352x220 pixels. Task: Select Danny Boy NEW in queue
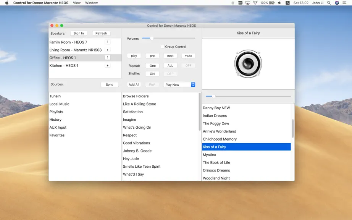[247, 108]
